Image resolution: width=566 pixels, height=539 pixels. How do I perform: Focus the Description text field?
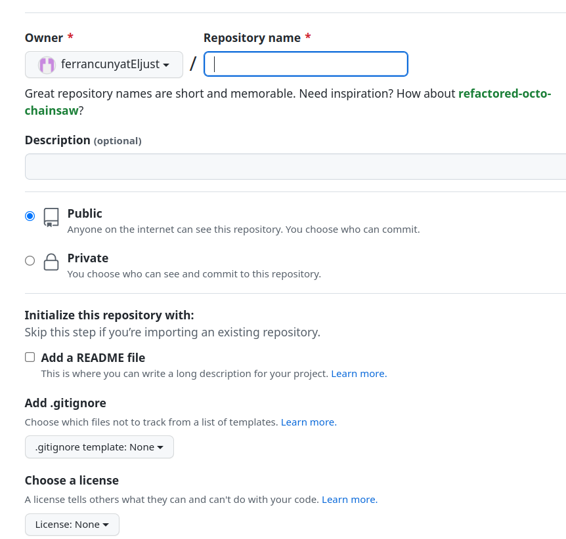pos(295,167)
